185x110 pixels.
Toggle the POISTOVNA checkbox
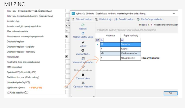[67, 57]
